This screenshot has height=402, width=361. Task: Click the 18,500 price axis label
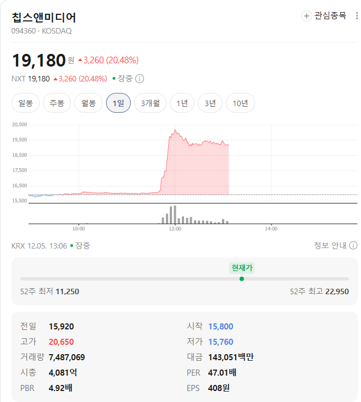pos(19,155)
